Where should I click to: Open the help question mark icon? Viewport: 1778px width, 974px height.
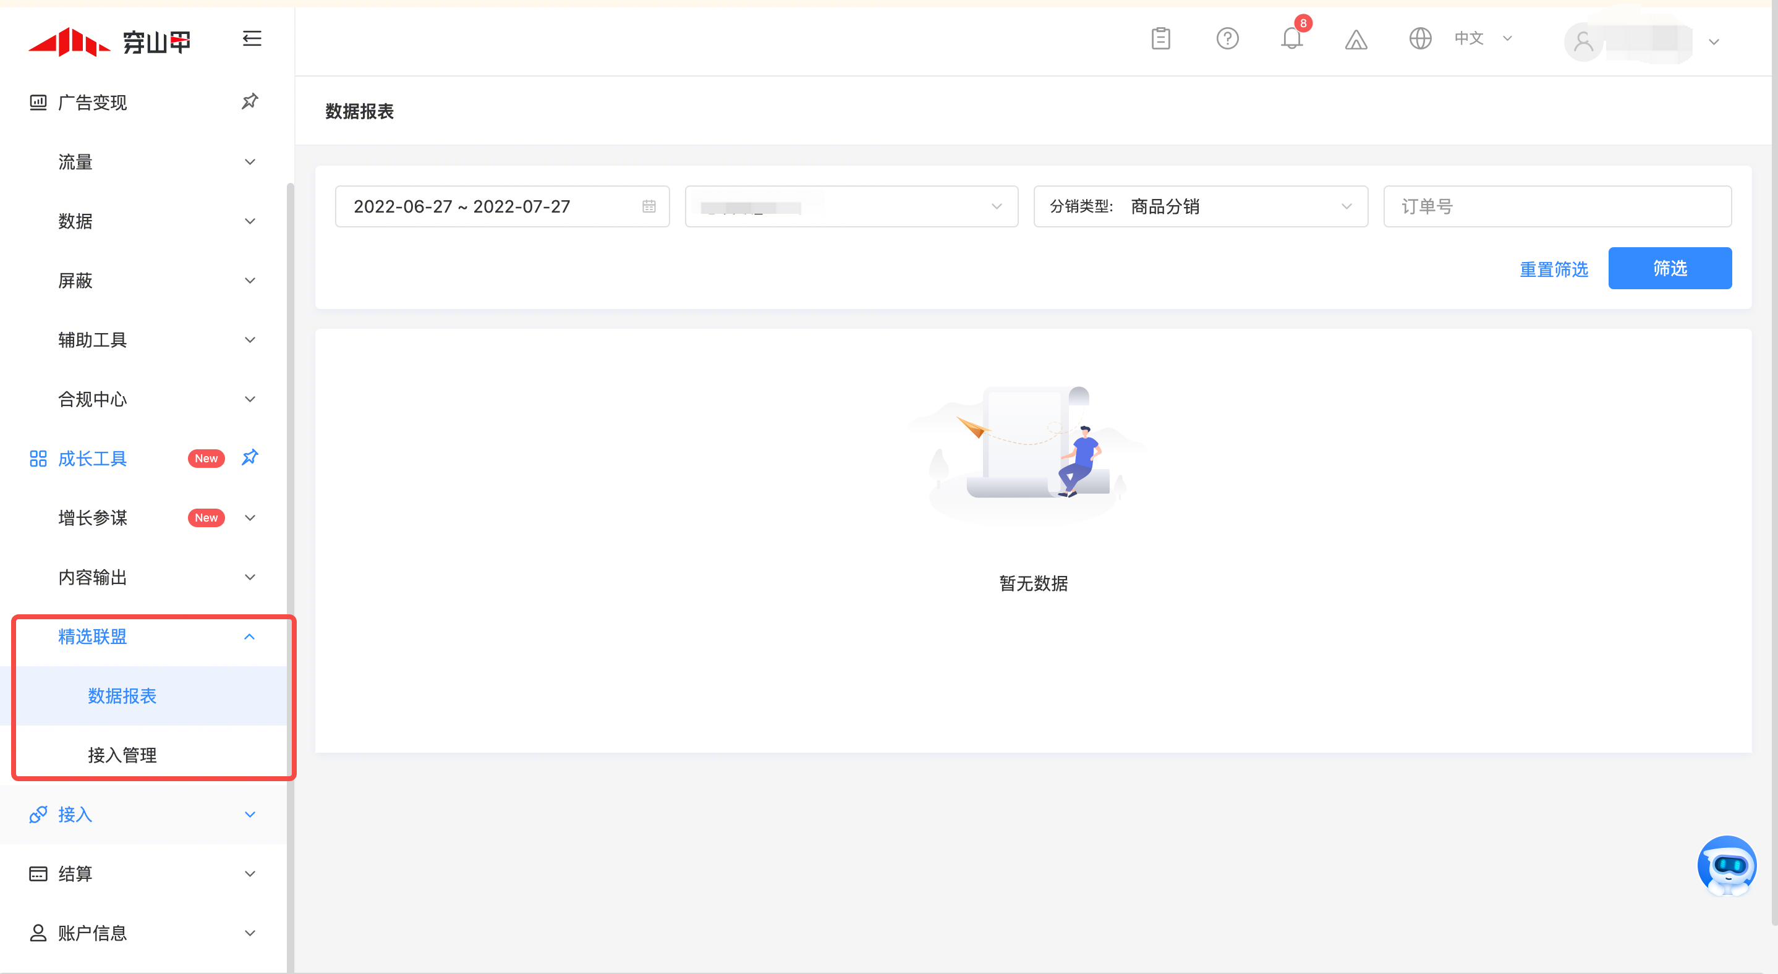point(1227,39)
